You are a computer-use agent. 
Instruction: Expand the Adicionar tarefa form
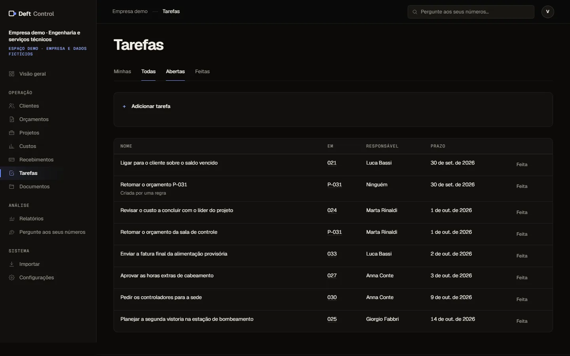(x=146, y=106)
